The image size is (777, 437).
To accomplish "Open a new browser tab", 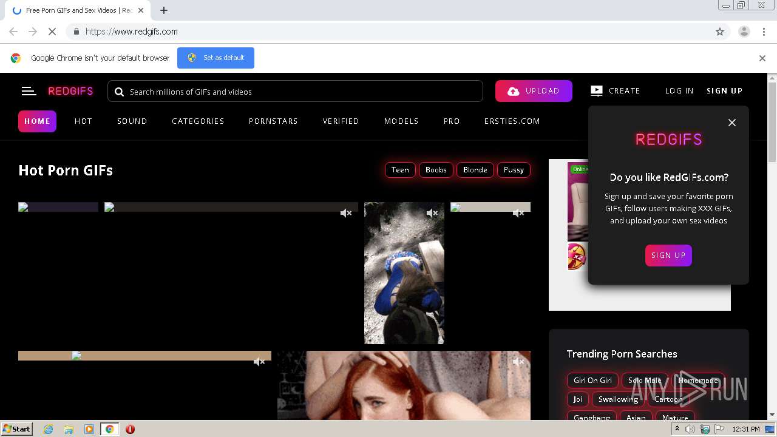I will point(164,10).
